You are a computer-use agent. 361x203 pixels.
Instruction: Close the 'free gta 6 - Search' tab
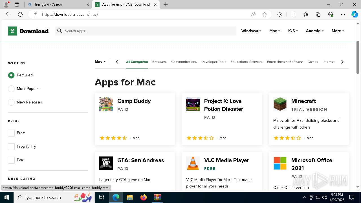pos(88,5)
